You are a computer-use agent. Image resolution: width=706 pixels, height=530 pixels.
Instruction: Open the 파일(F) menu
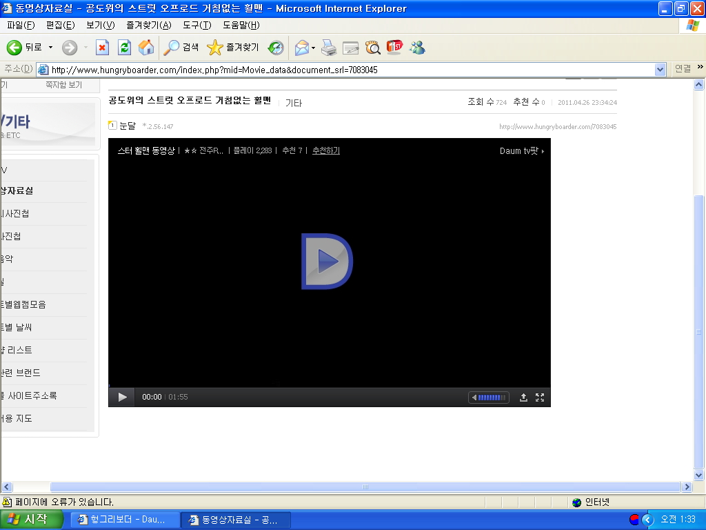21,26
